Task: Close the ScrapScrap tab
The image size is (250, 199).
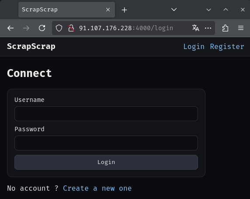Action: (108, 10)
